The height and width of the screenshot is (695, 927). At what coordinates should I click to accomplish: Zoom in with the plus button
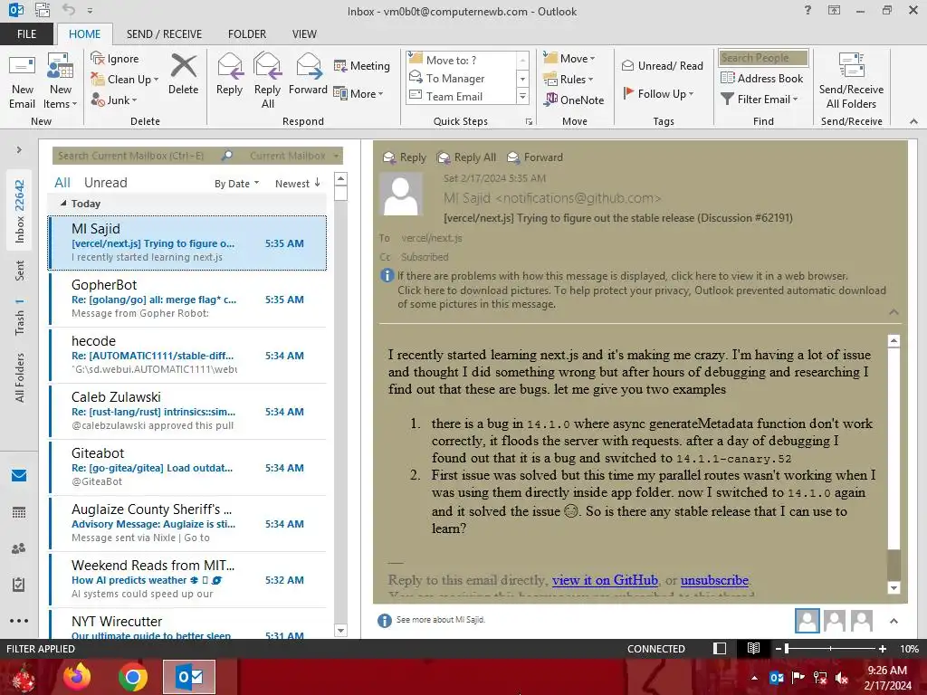click(882, 648)
